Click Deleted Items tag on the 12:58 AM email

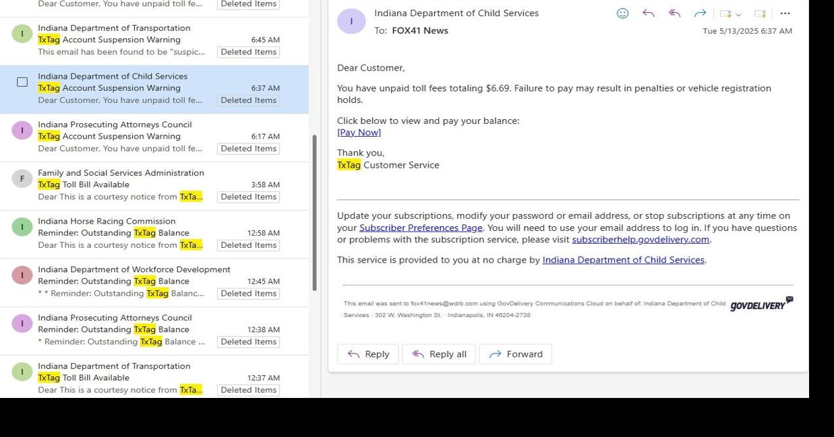point(248,245)
